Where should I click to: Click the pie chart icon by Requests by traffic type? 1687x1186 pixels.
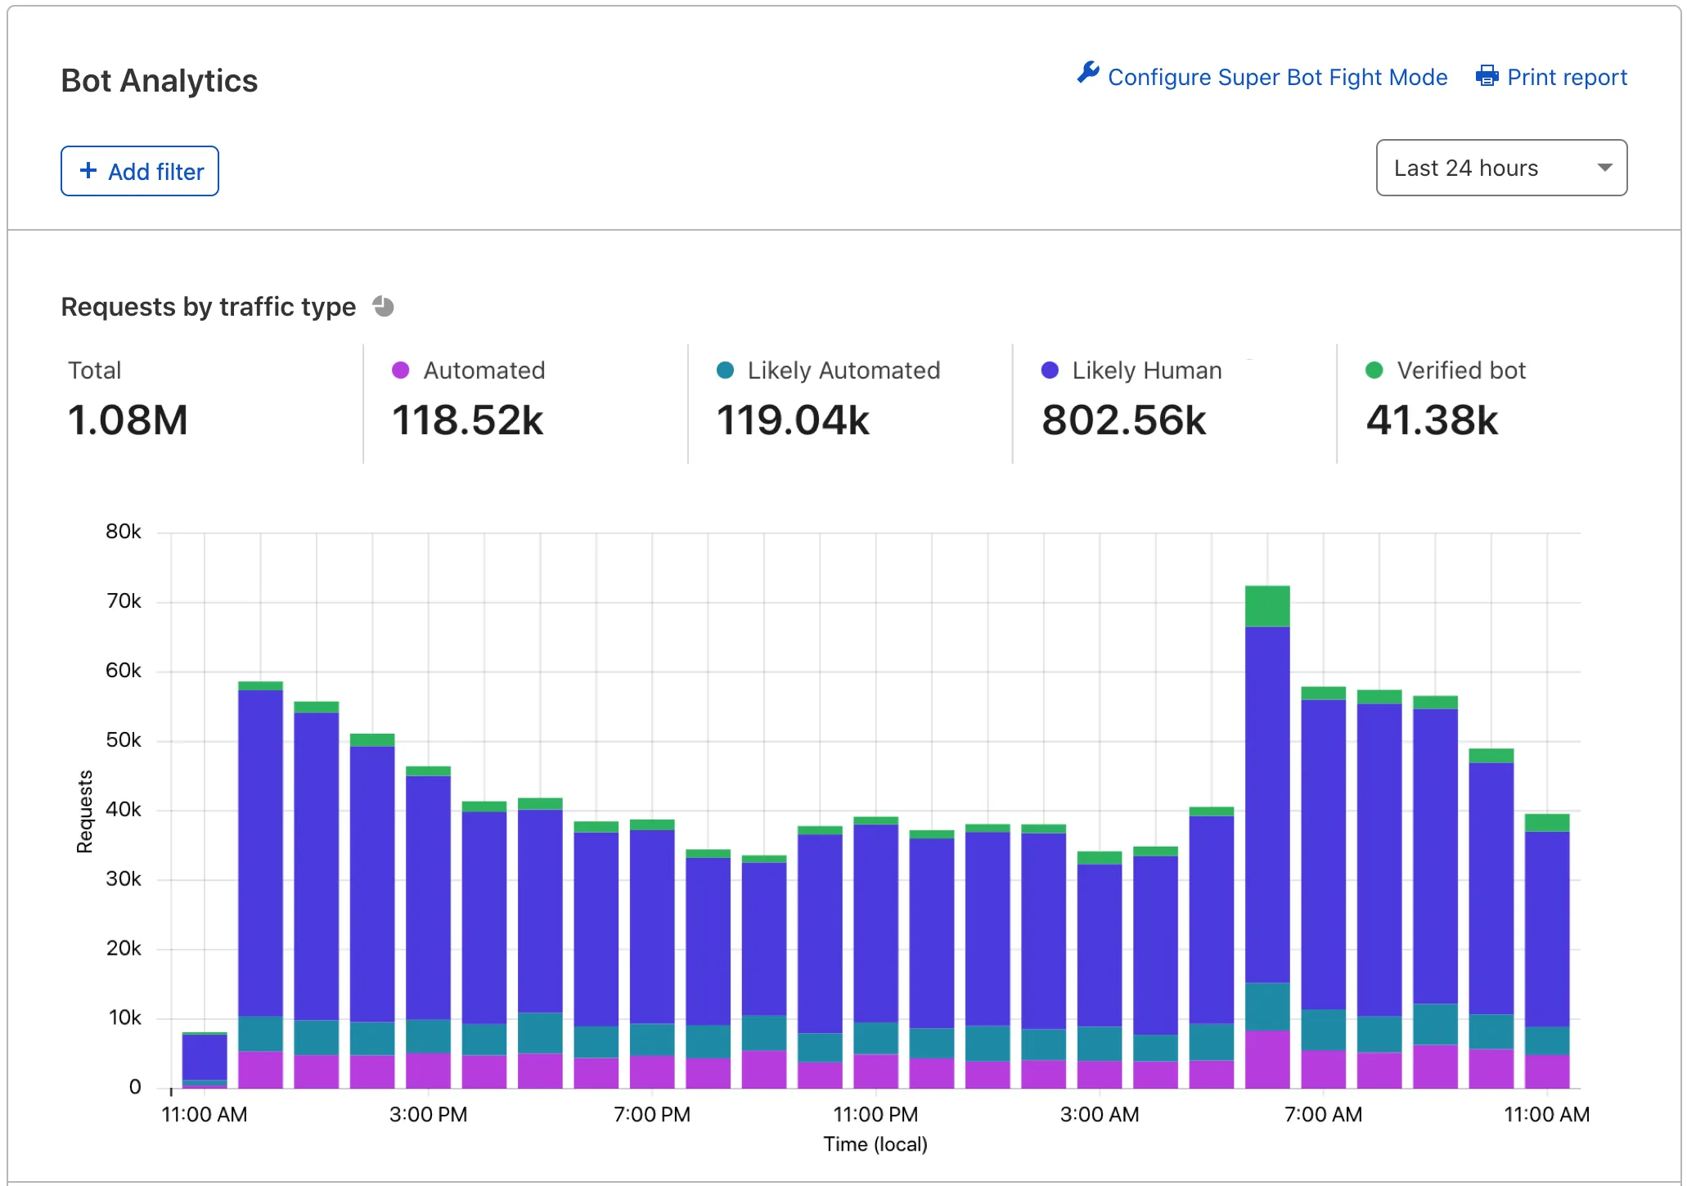pyautogui.click(x=382, y=306)
